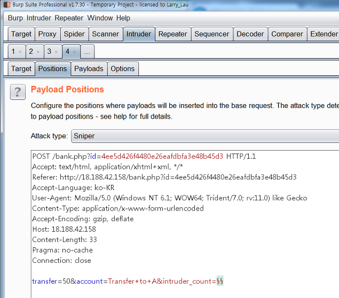This screenshot has height=298, width=339.
Task: Switch to the Decoder tab
Action: tap(250, 34)
